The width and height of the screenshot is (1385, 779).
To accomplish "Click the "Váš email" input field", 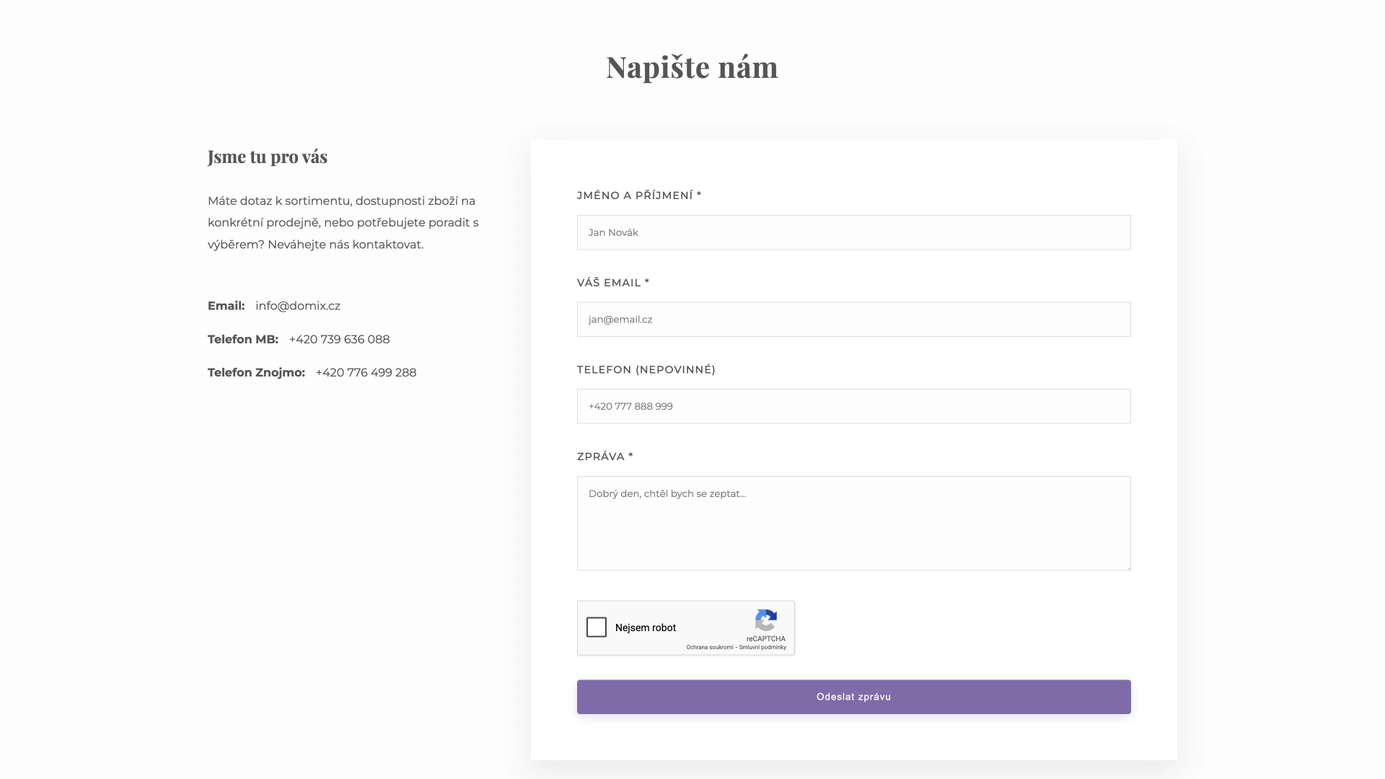I will [x=853, y=320].
